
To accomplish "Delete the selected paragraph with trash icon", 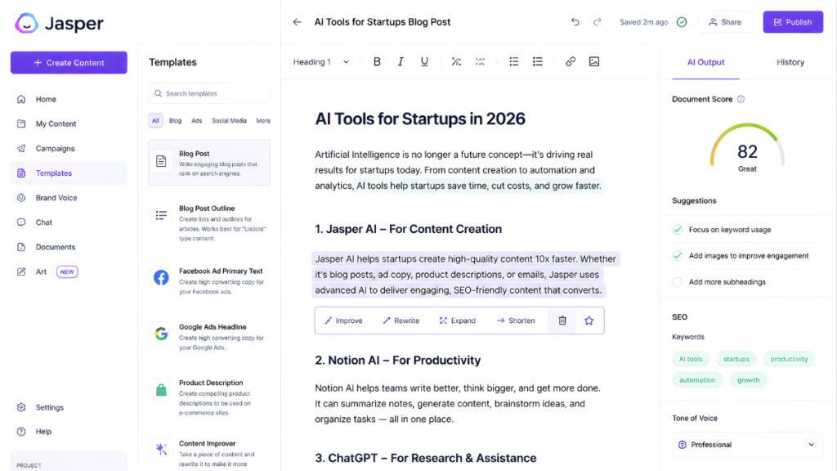I will coord(562,321).
